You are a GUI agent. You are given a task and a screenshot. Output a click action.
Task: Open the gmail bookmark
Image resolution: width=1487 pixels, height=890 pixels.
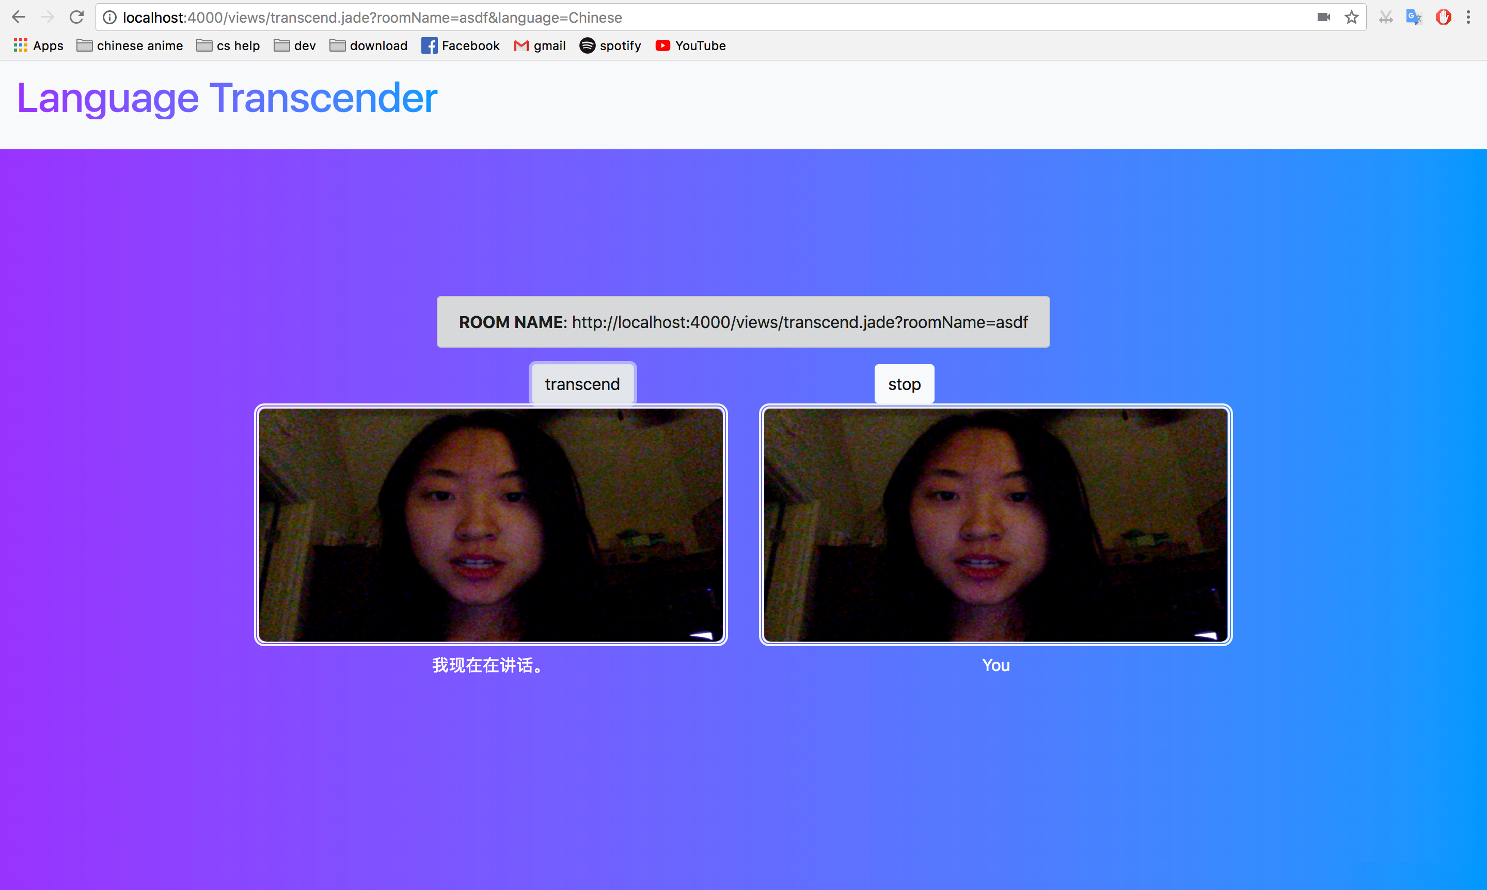pos(540,45)
